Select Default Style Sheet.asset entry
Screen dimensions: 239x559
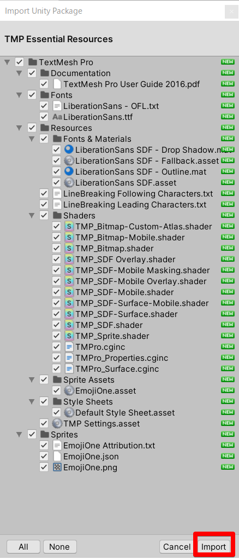[x=125, y=412]
